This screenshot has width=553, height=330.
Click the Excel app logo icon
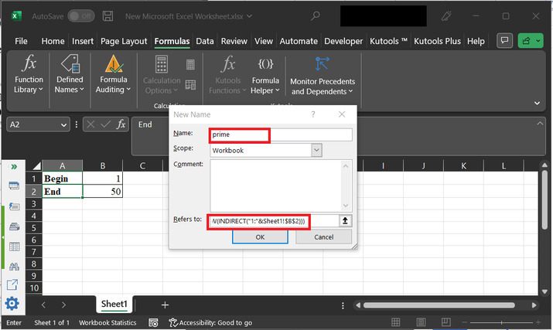[x=16, y=16]
